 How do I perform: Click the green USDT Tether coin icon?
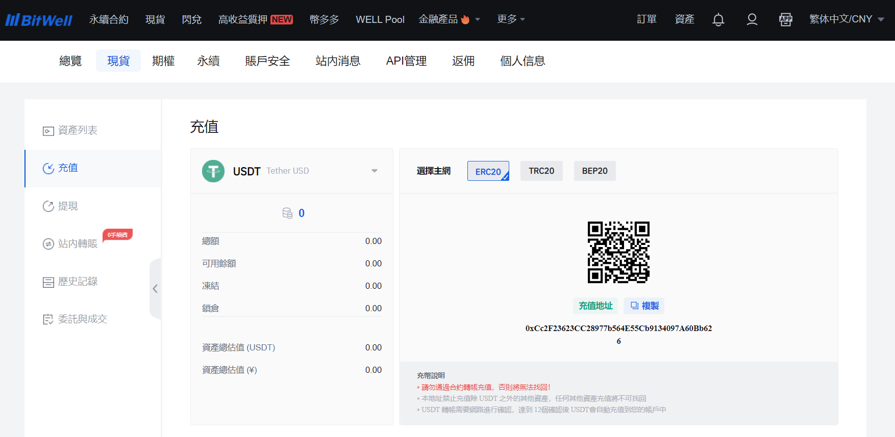pos(213,171)
